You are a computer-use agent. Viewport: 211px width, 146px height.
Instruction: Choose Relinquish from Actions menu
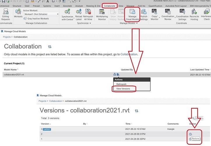(x=121, y=84)
